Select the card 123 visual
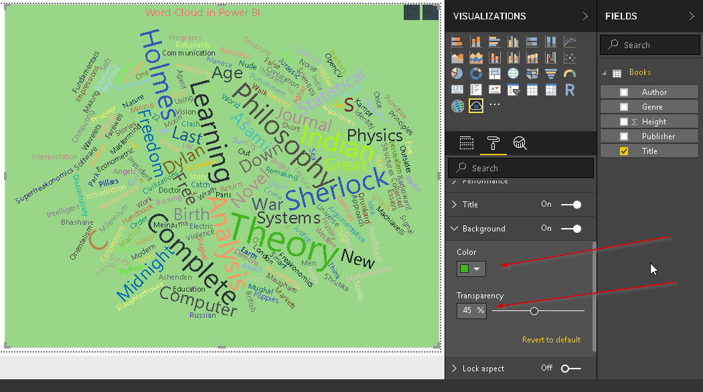Viewport: 703px width, 392px height. 457,90
